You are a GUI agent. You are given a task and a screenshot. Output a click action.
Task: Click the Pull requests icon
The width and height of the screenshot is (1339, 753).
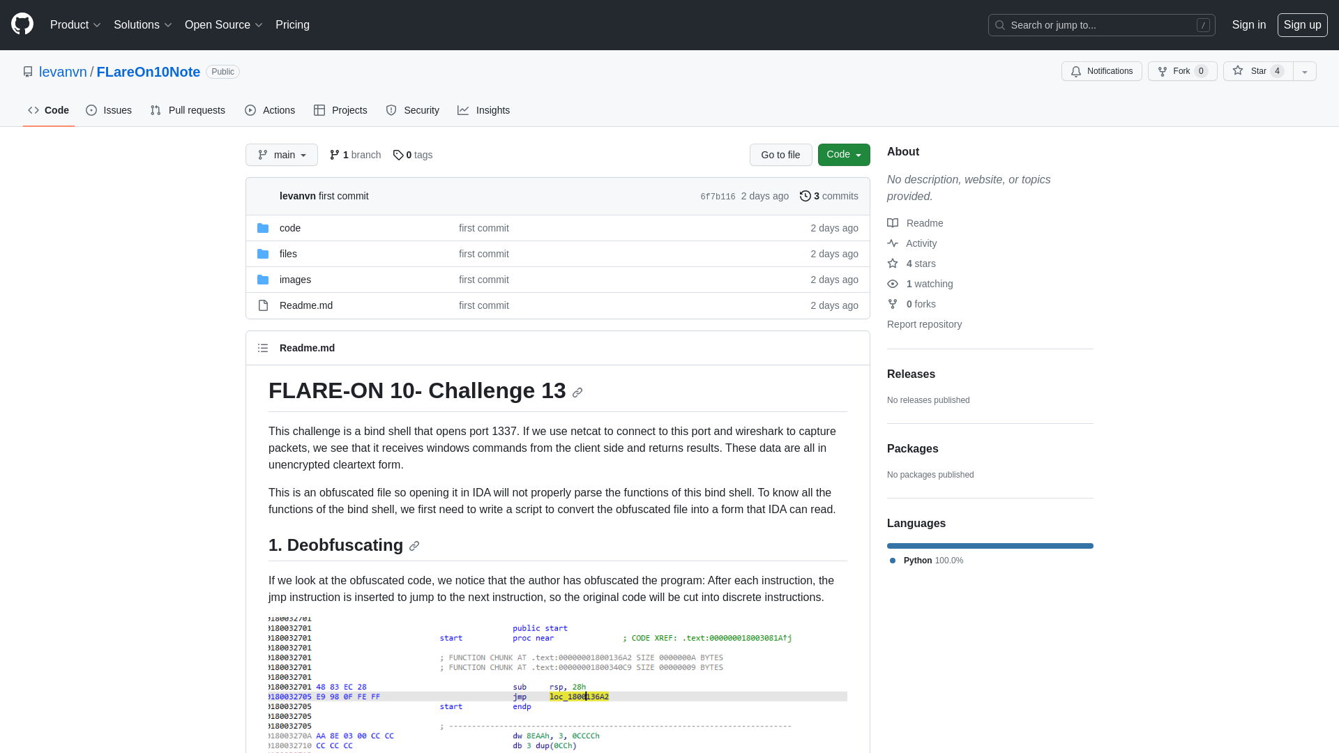156,110
